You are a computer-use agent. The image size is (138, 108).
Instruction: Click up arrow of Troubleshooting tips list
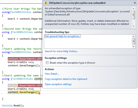(134, 36)
